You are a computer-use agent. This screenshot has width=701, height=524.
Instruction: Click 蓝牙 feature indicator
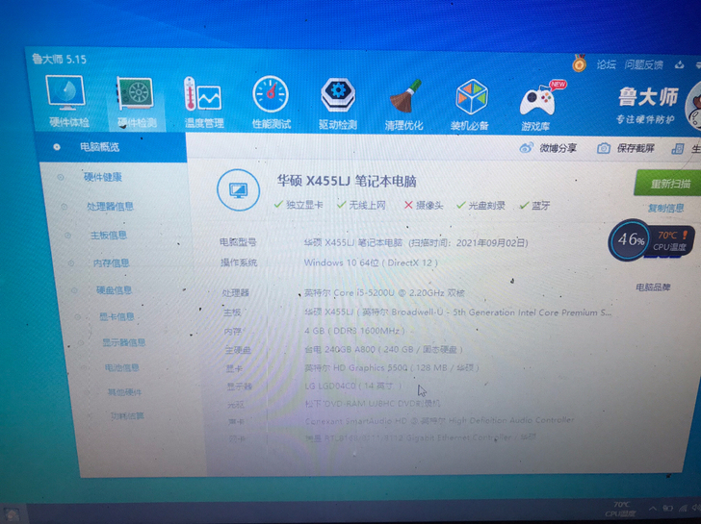point(535,206)
